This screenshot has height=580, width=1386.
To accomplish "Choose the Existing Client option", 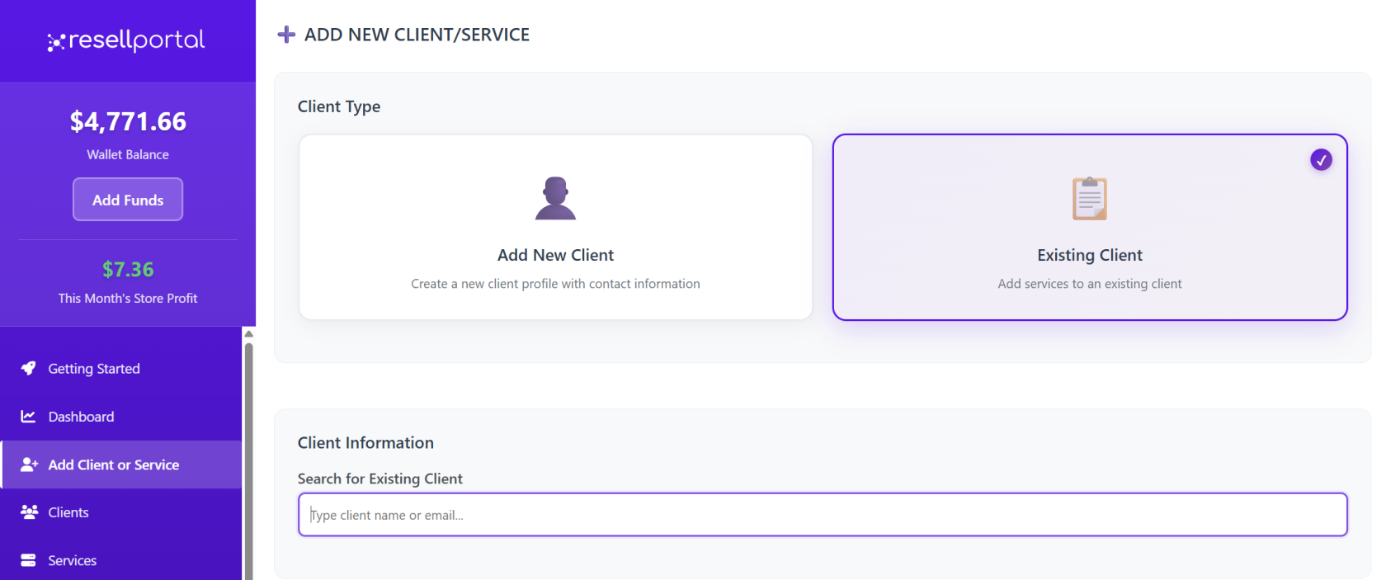I will click(1090, 227).
